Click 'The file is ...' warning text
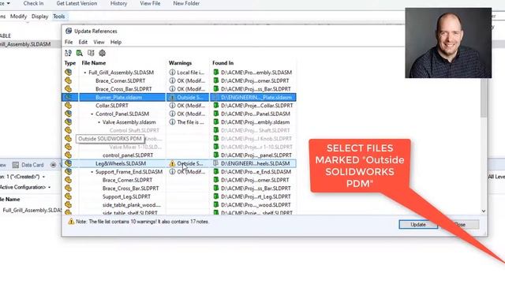This screenshot has width=505, height=284. point(191,122)
